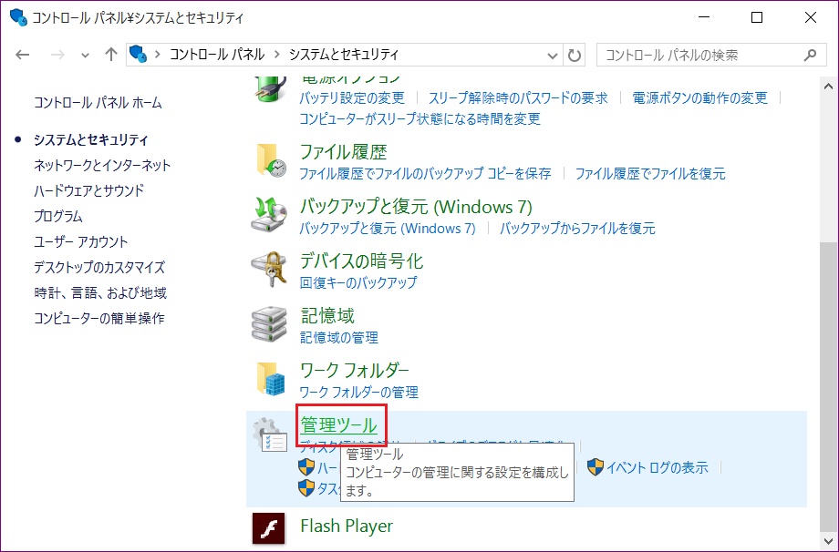Click システムとセキュリティ breadcrumb segment
The height and width of the screenshot is (552, 839).
coord(344,55)
